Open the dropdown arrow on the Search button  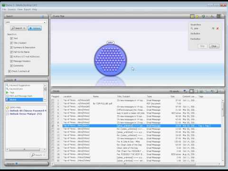coord(25,28)
